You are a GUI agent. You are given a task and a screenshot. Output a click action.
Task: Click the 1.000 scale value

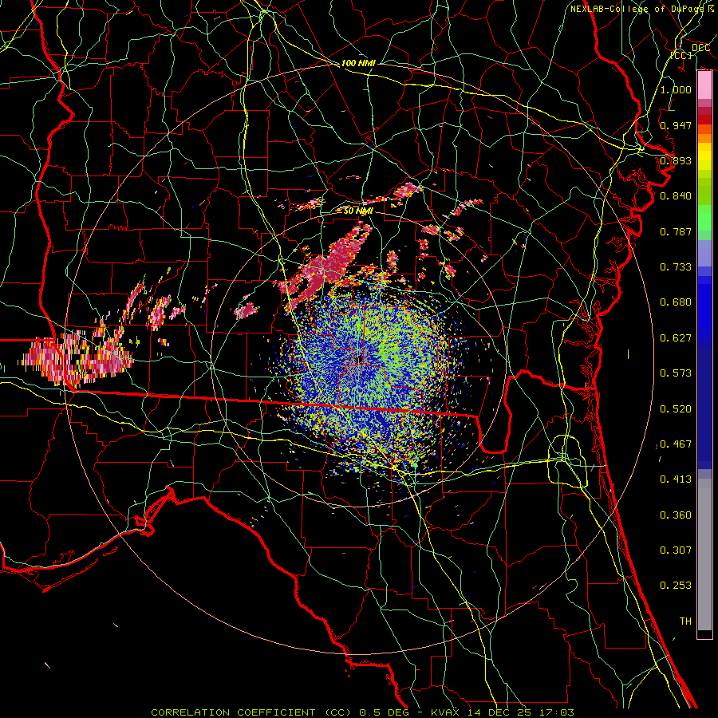point(676,89)
